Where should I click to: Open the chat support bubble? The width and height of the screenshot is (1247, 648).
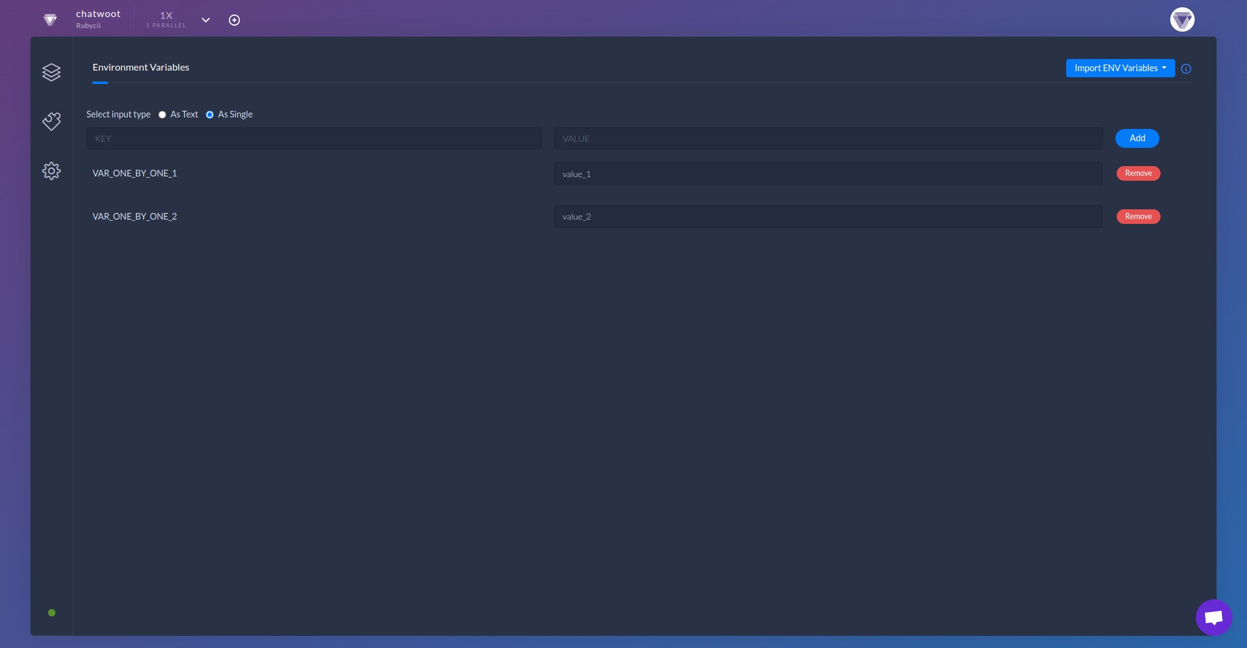pos(1214,616)
